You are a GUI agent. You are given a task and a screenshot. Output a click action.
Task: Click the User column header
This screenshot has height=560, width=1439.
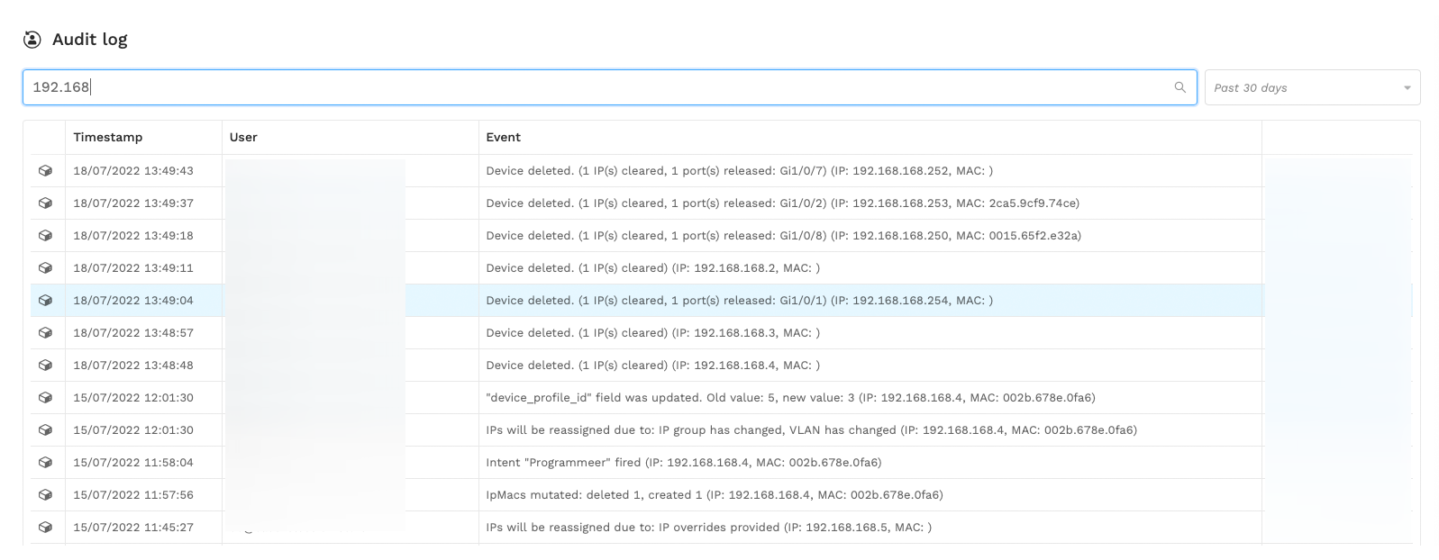[x=243, y=138]
